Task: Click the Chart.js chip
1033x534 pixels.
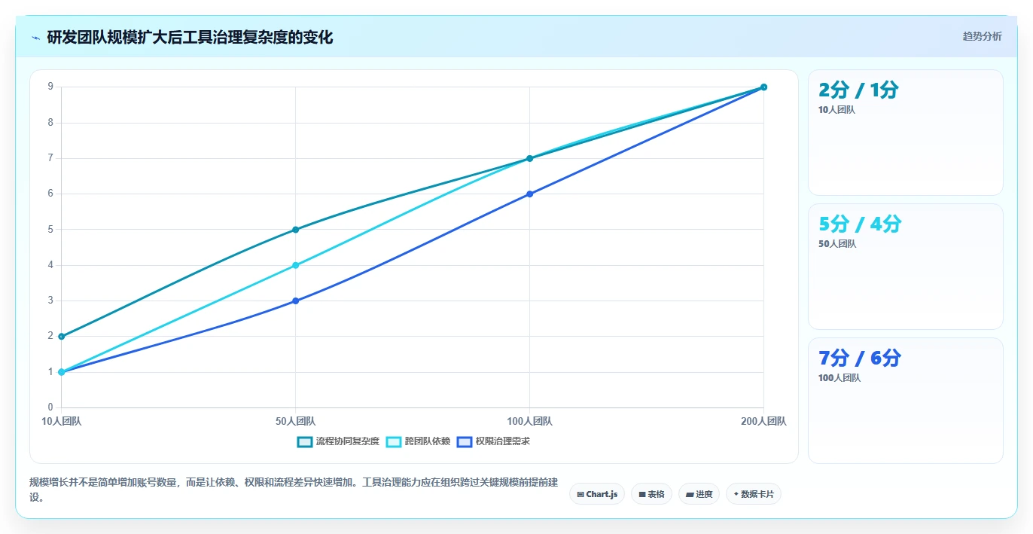Action: click(597, 494)
